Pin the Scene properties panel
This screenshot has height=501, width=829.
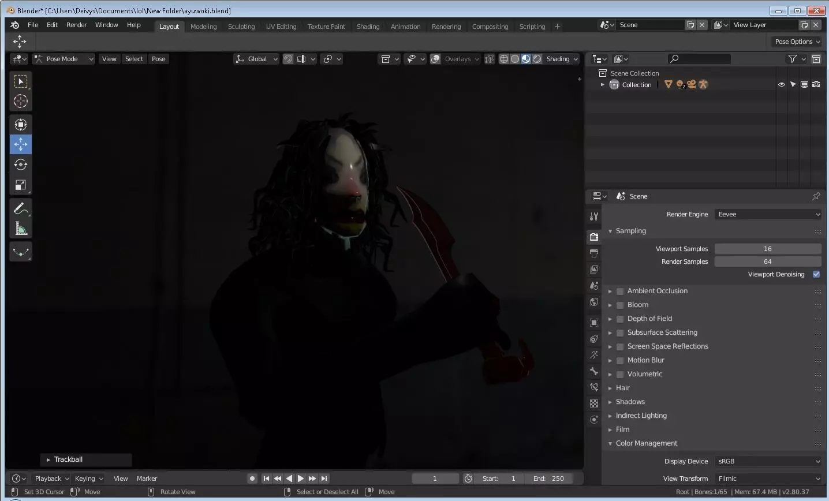pyautogui.click(x=816, y=196)
